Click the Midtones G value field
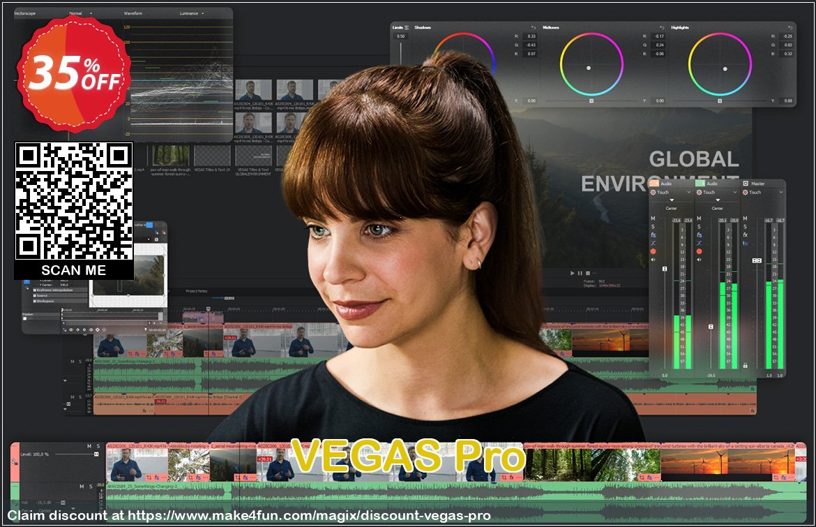 pos(659,45)
